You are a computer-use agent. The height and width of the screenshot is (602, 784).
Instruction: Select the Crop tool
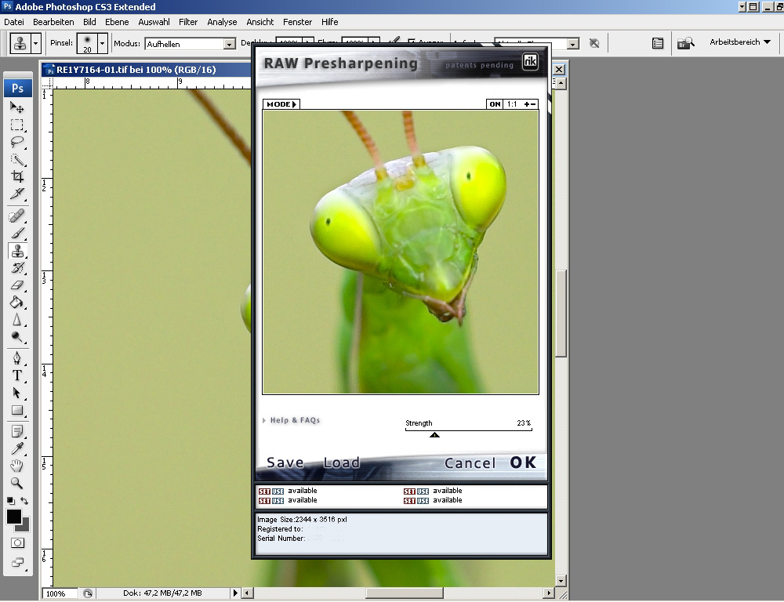coord(17,176)
